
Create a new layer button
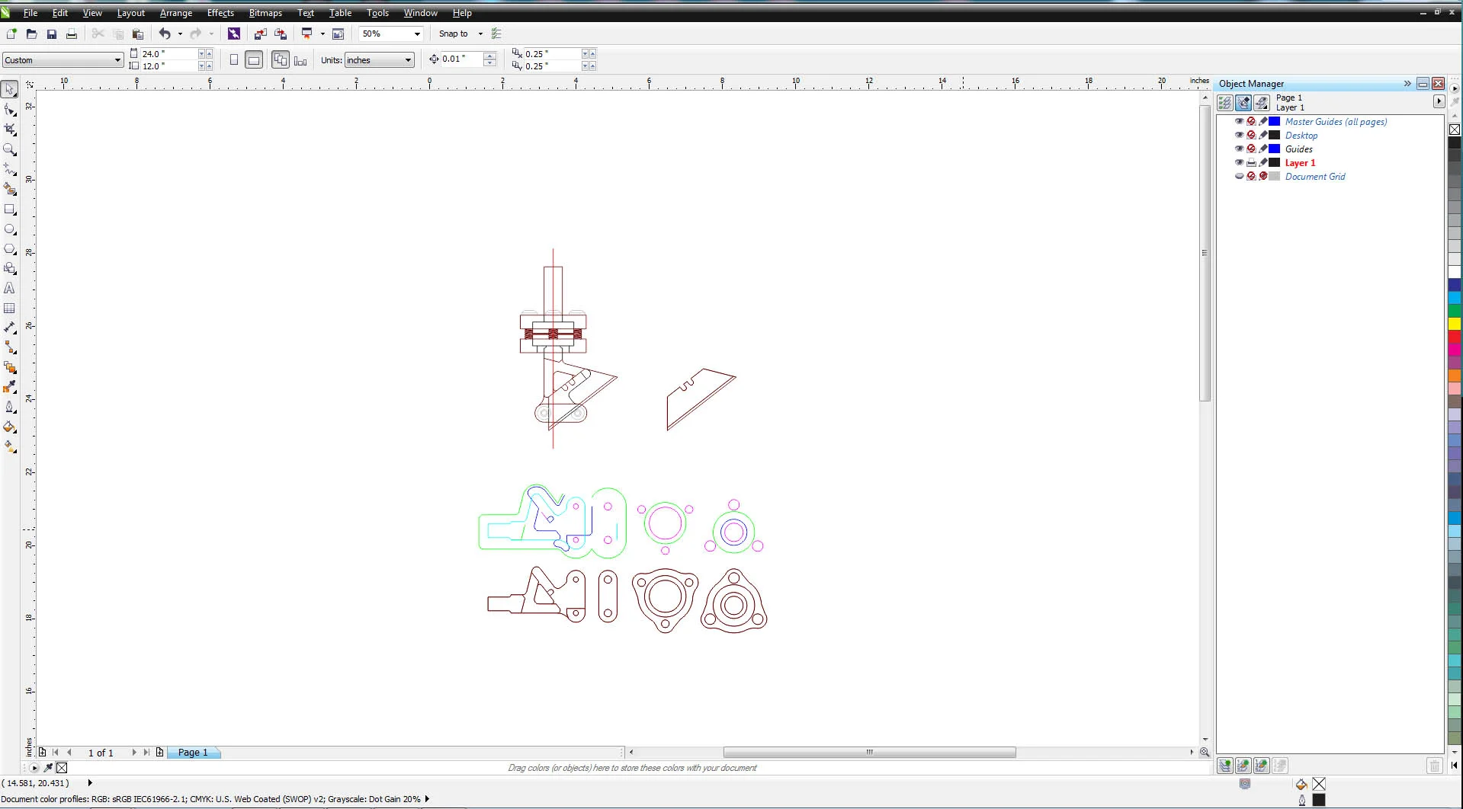[1225, 766]
